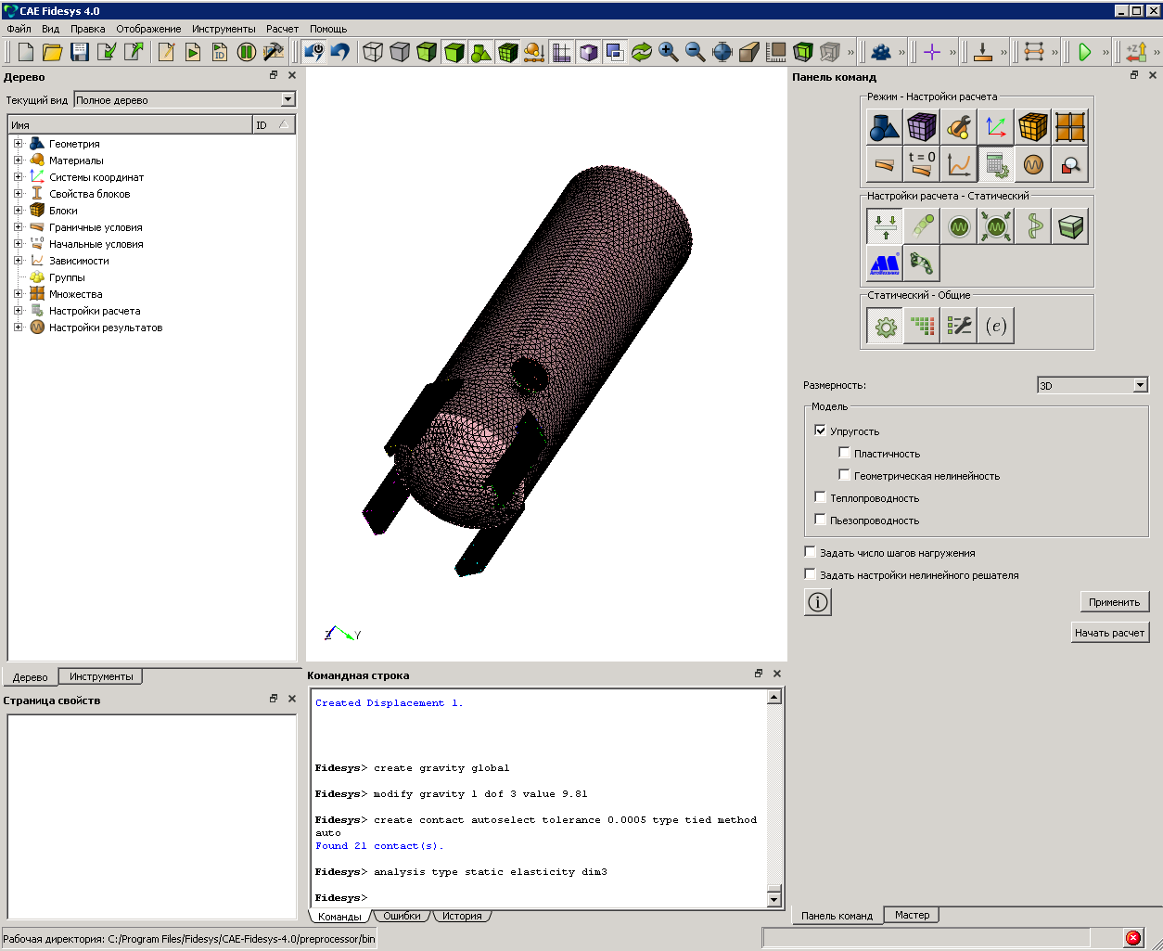Click the Имя column header
Screen dimensions: 1163x951
click(x=130, y=124)
